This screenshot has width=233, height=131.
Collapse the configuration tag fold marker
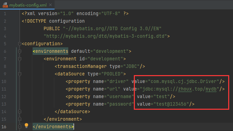point(20,44)
